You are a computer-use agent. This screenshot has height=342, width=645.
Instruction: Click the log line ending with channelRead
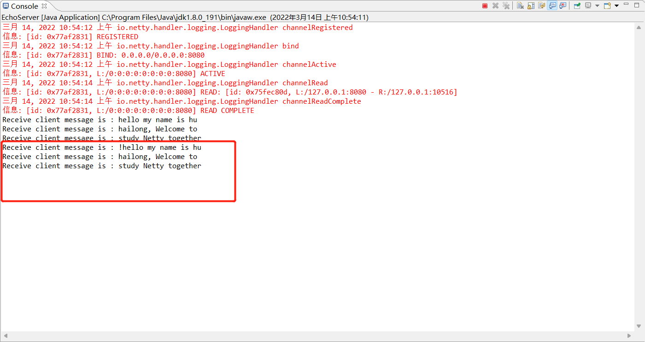tap(165, 83)
